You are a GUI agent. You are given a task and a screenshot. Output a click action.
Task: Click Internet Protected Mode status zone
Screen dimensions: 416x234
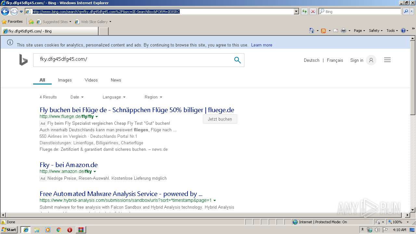pyautogui.click(x=333, y=222)
